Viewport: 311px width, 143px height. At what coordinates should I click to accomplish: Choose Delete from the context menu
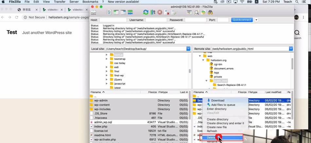211,138
